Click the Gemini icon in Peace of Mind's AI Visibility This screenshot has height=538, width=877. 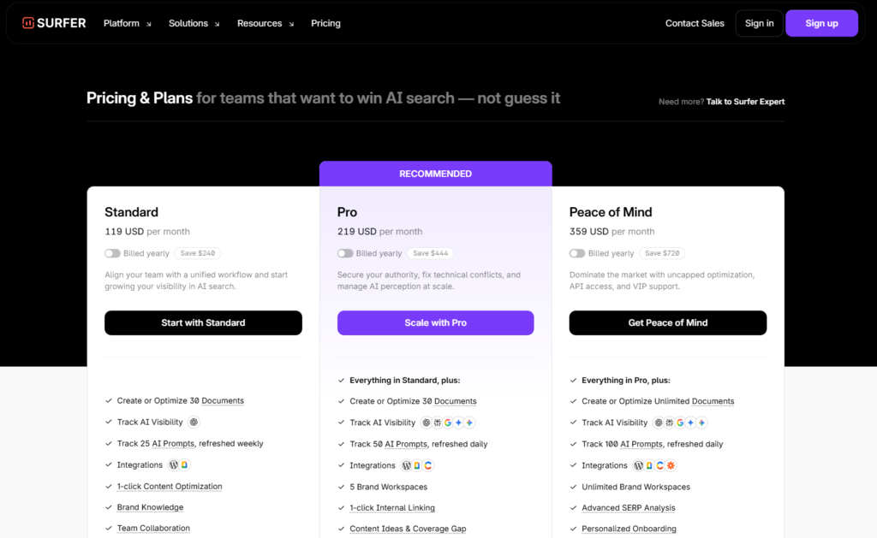(x=691, y=423)
